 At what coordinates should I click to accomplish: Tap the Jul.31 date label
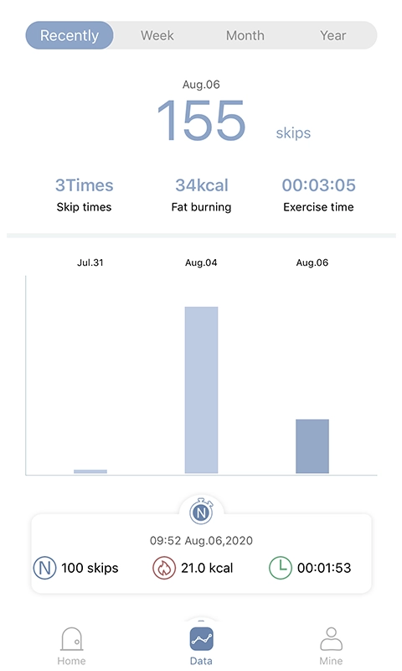point(90,263)
